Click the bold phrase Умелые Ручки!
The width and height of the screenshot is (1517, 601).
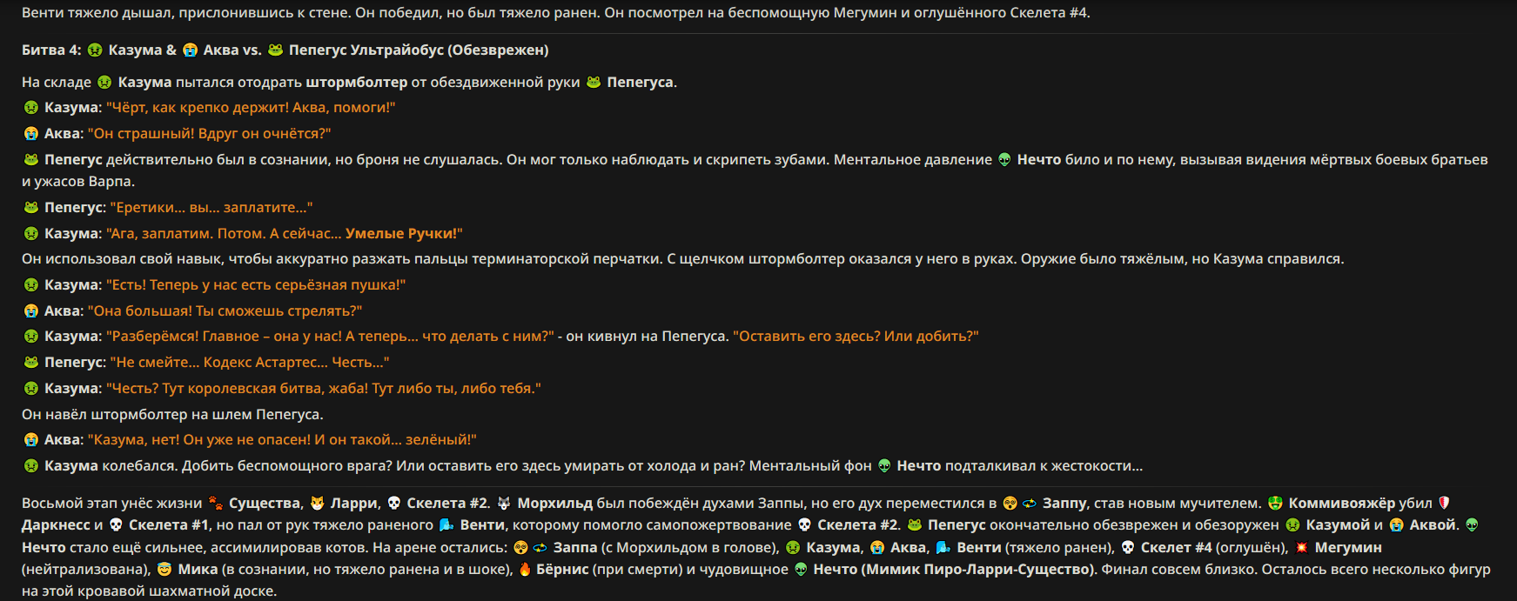pyautogui.click(x=404, y=234)
